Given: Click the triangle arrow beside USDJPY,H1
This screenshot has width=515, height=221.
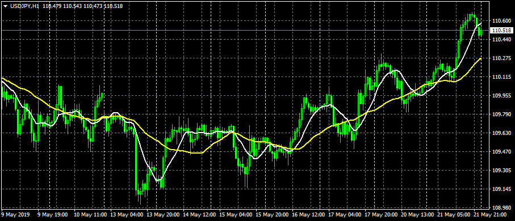Looking at the screenshot, I should pyautogui.click(x=5, y=6).
